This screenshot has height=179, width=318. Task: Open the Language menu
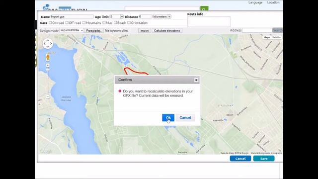pos(255,2)
